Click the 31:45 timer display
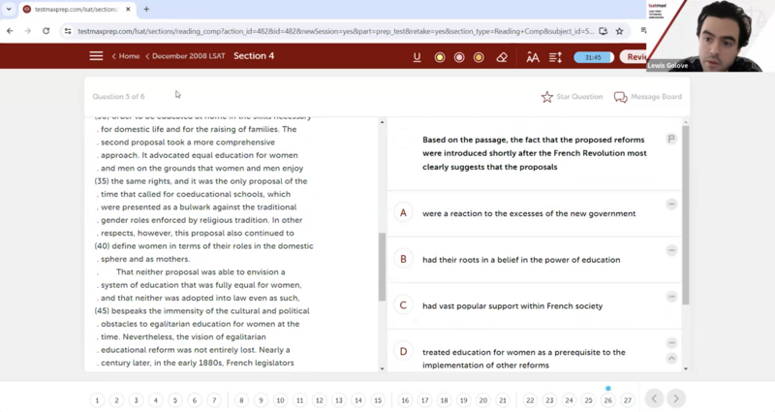Screen dimensions: 775x412 (594, 57)
